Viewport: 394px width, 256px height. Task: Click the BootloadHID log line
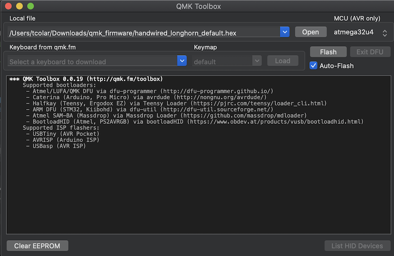[x=195, y=121]
